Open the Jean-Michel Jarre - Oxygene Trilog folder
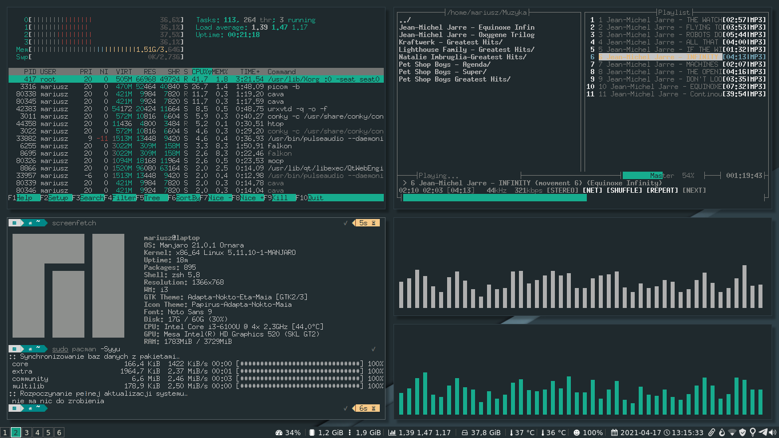The height and width of the screenshot is (438, 779). pyautogui.click(x=466, y=34)
